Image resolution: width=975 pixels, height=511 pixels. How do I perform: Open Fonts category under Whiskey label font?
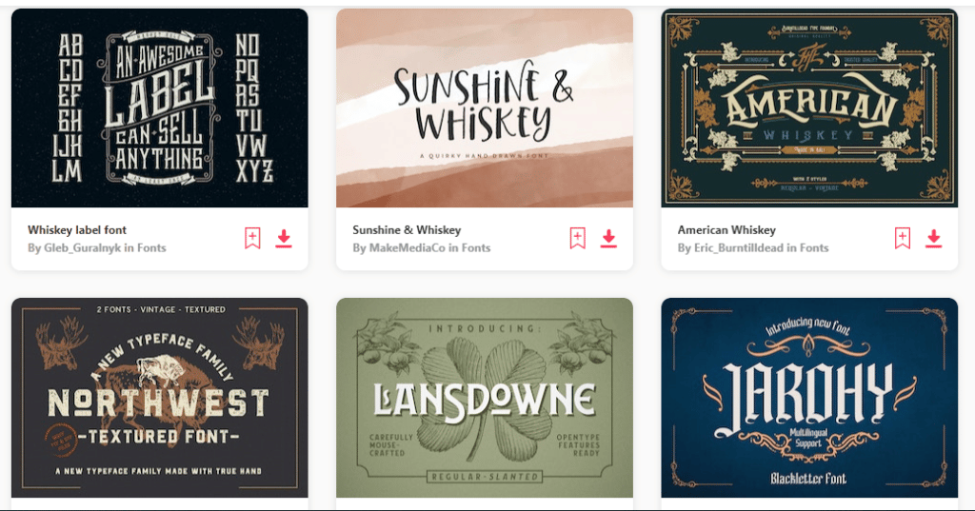(151, 248)
